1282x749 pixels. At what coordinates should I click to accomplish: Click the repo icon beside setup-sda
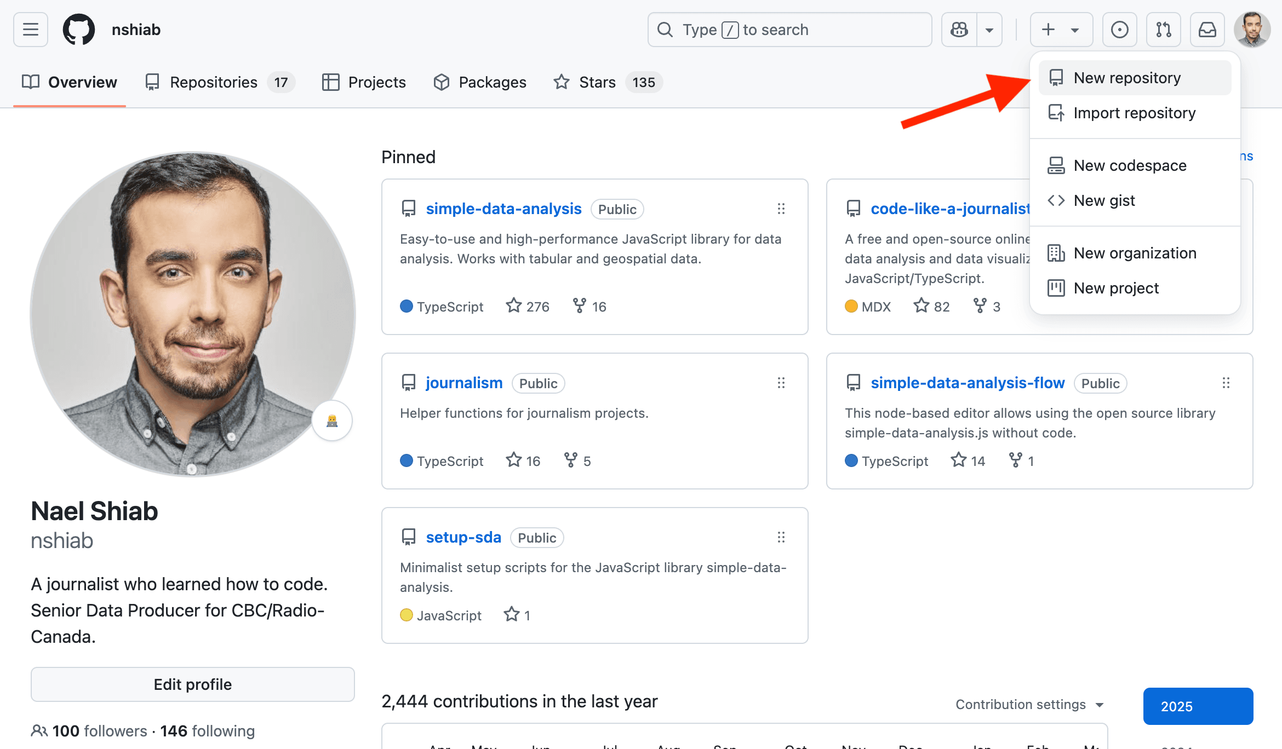point(409,537)
